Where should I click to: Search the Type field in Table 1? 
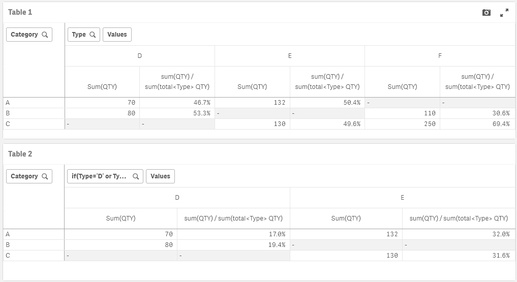(x=93, y=35)
